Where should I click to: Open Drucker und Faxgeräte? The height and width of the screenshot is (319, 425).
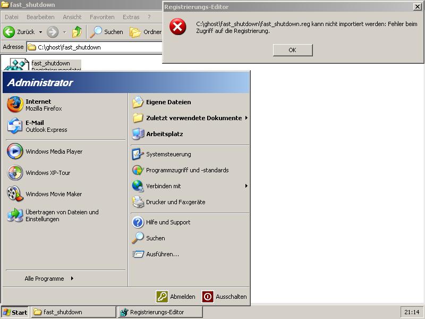[x=190, y=202]
